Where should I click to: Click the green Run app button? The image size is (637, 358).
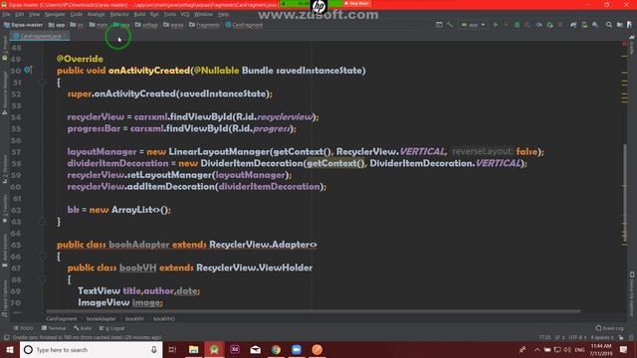496,25
